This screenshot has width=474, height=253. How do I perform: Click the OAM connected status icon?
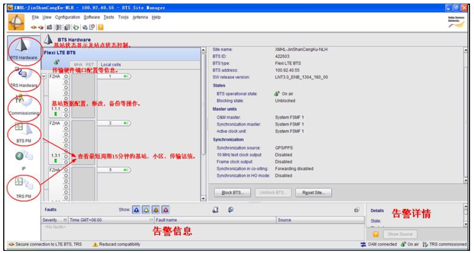coord(363,244)
